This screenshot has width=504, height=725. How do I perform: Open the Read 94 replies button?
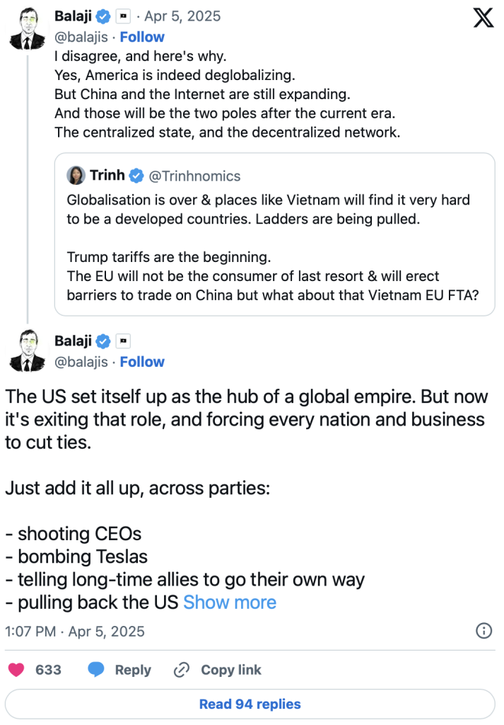tap(250, 704)
